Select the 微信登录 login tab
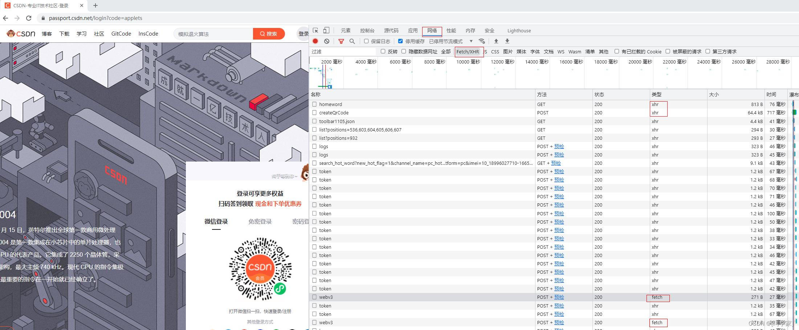Screen dimensions: 799x330 216,221
